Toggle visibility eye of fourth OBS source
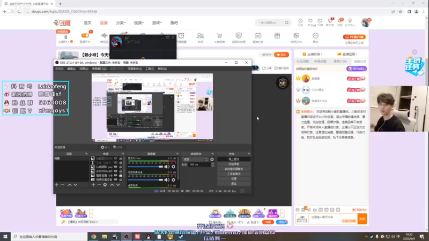The image size is (429, 241). [115, 171]
